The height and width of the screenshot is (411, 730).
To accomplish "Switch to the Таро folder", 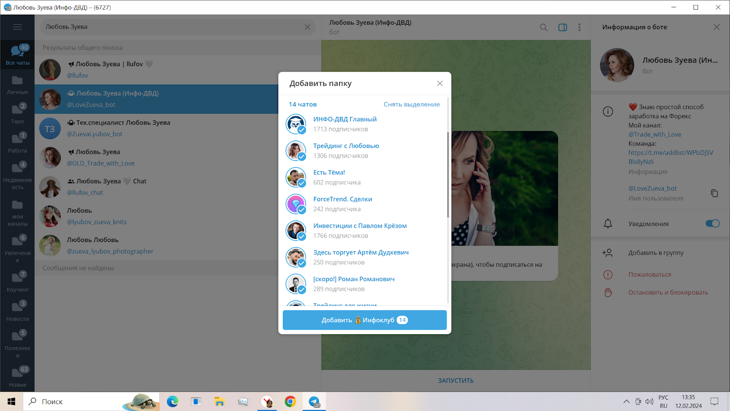I will coord(17,114).
